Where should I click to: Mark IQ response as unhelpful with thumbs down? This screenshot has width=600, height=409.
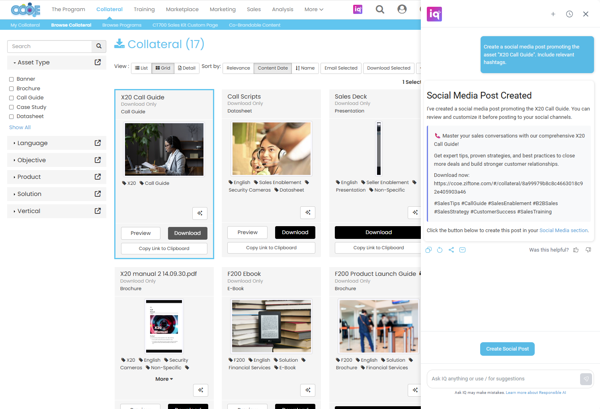588,250
